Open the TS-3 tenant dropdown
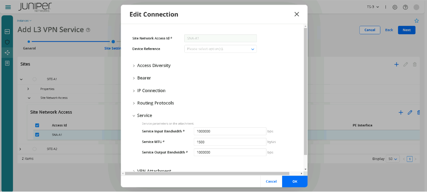 [373, 7]
